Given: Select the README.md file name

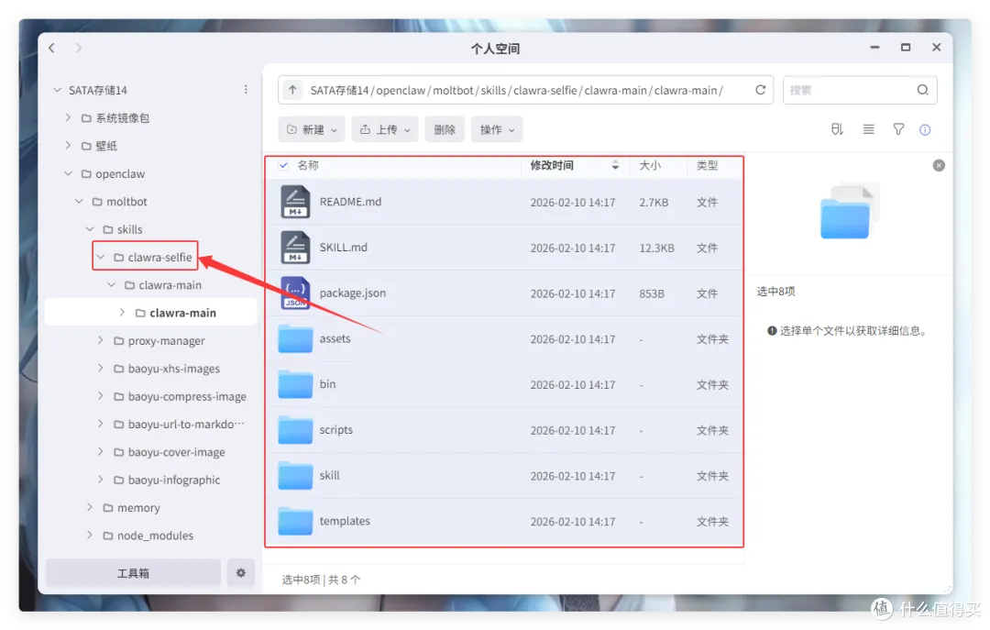Looking at the screenshot, I should (x=350, y=202).
